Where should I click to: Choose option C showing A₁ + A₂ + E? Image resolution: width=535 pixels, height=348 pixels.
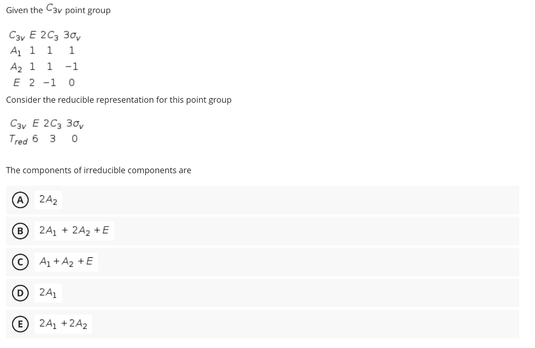[261, 262]
